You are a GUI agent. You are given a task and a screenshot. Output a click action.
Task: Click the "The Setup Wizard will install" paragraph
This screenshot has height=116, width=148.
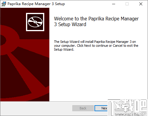point(96,46)
